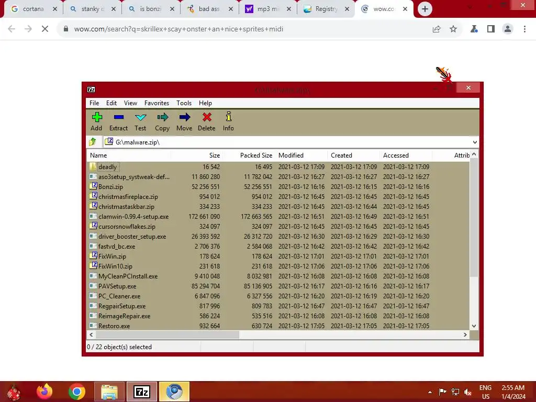Stop loading the page
536x402 pixels.
pyautogui.click(x=45, y=29)
